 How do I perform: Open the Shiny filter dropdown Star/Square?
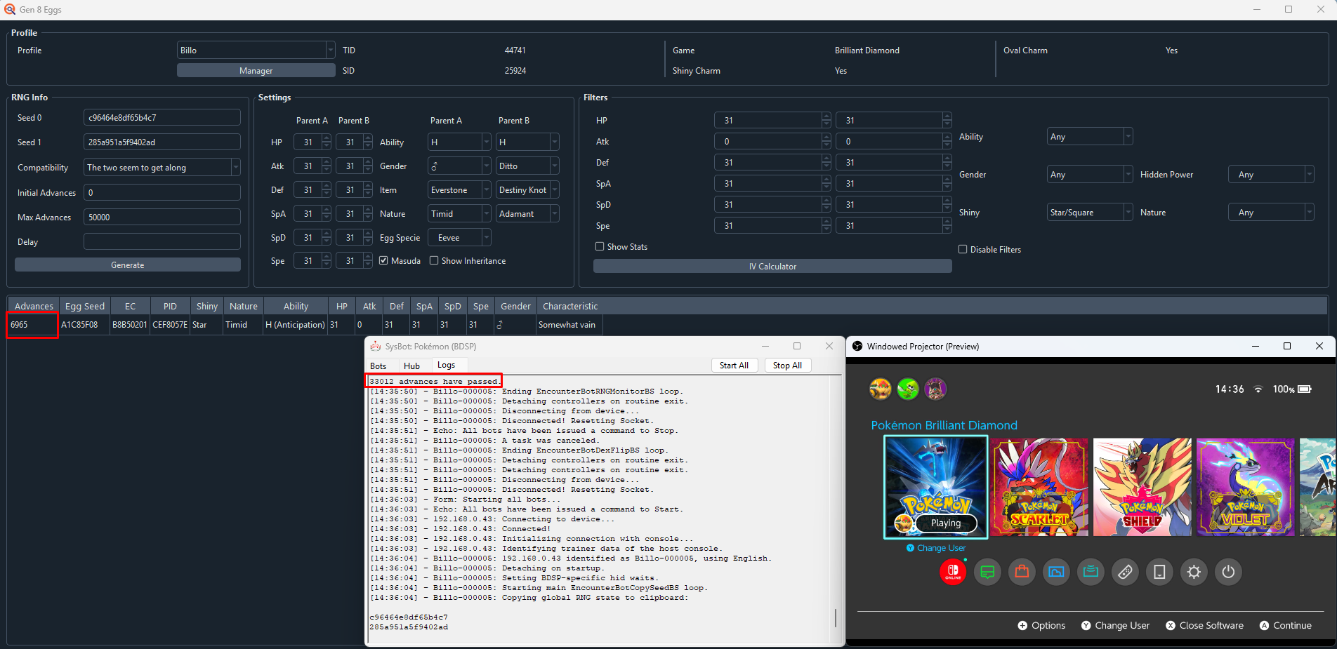coord(1090,212)
